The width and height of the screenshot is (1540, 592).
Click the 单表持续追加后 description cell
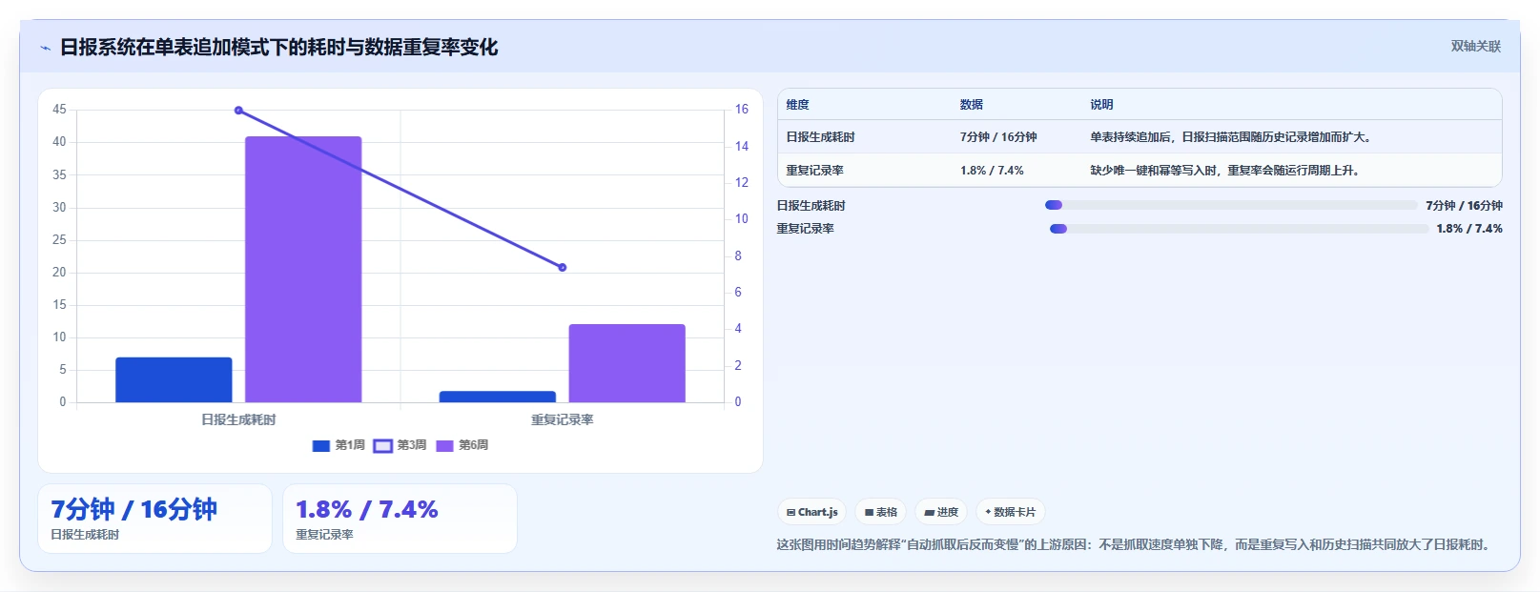(1232, 137)
